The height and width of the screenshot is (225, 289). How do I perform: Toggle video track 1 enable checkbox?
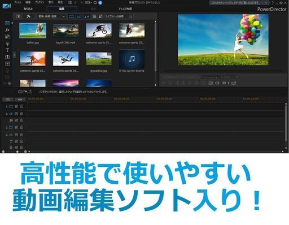16,106
